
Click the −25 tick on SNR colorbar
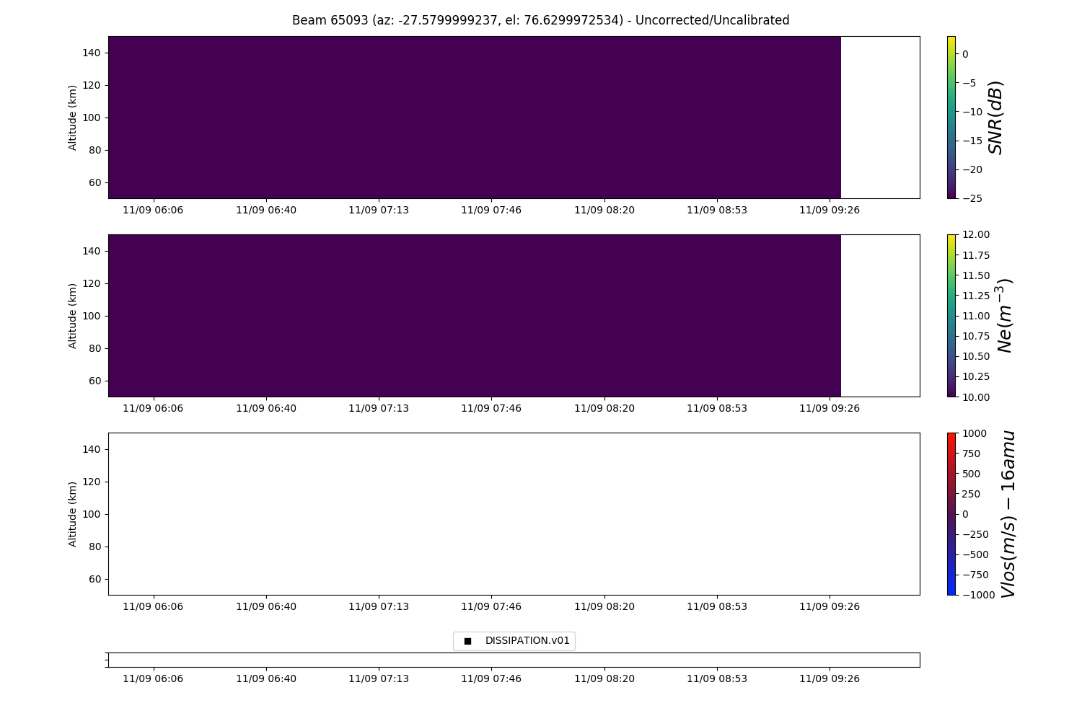972,198
